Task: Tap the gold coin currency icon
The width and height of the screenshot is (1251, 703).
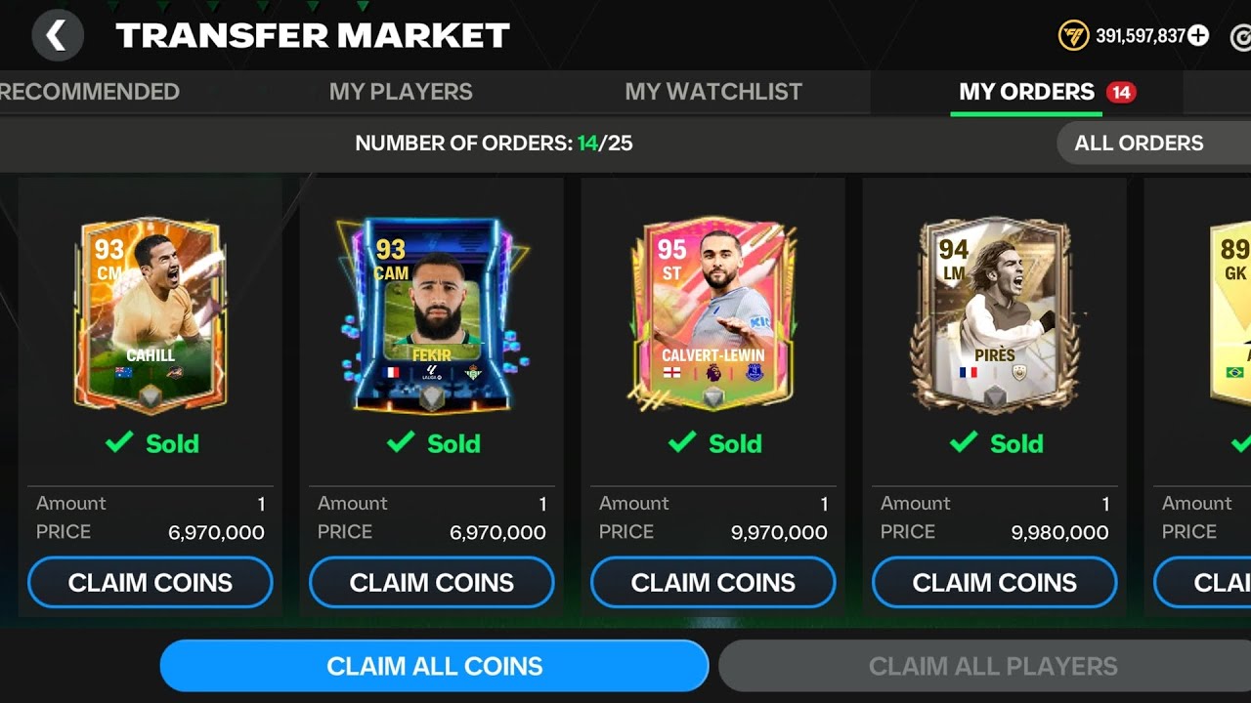Action: pos(1073,36)
